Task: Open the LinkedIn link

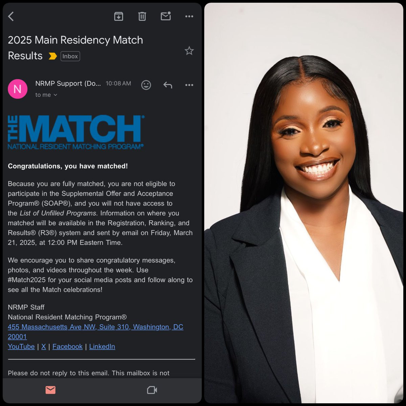Action: click(x=102, y=346)
